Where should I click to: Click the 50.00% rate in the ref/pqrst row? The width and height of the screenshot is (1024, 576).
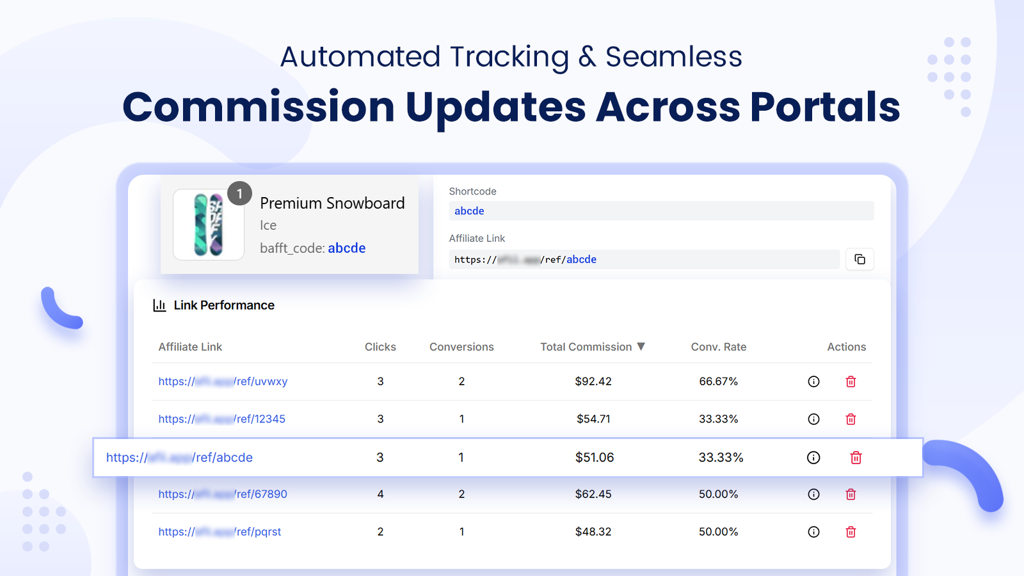[719, 532]
